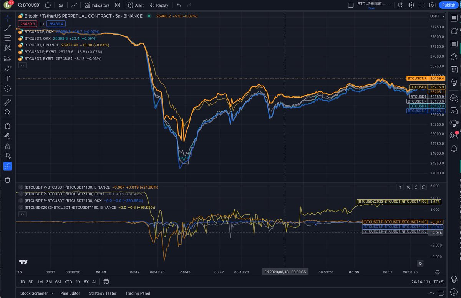
Task: Select the Measure ruler tool
Action: point(8,102)
